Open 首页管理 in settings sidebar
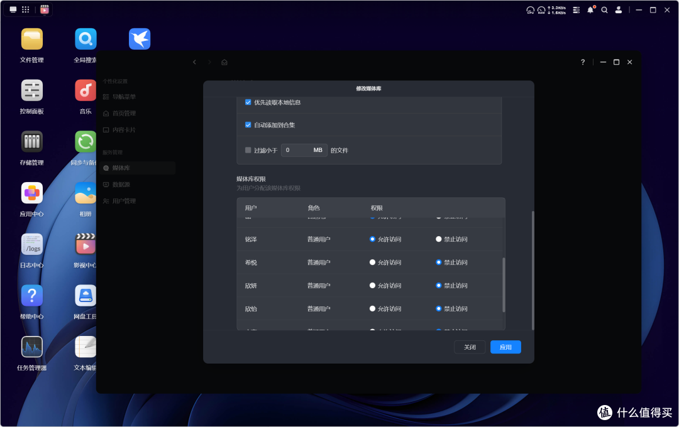The width and height of the screenshot is (679, 427). click(137, 113)
